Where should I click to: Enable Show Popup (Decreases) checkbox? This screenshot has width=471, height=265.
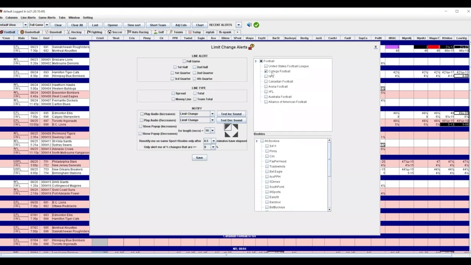point(140,134)
